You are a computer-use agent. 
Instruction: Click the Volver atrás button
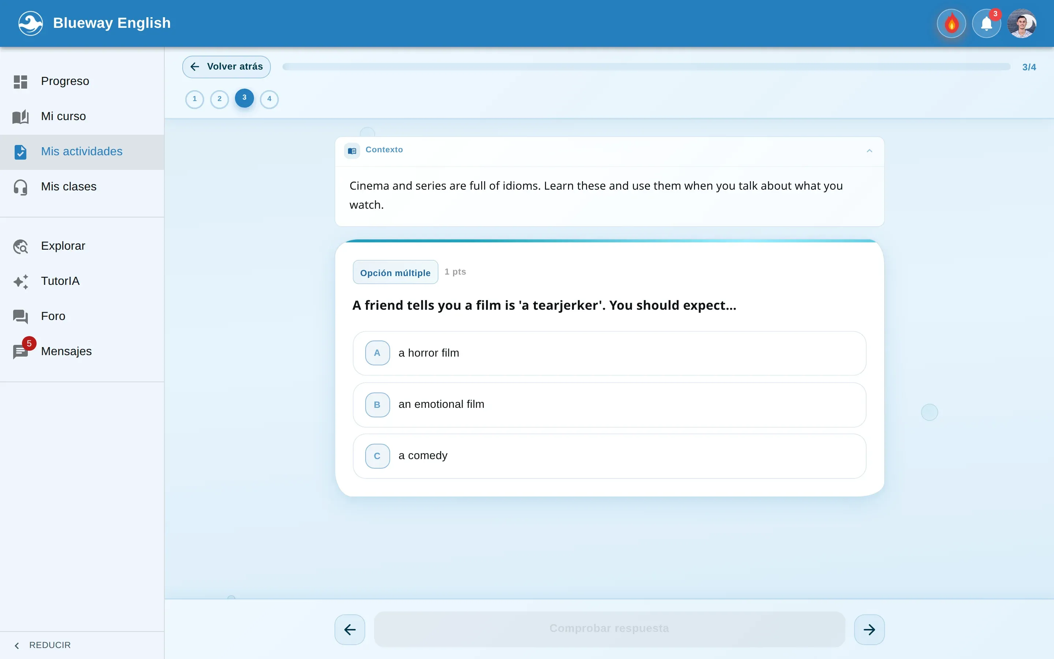click(227, 67)
